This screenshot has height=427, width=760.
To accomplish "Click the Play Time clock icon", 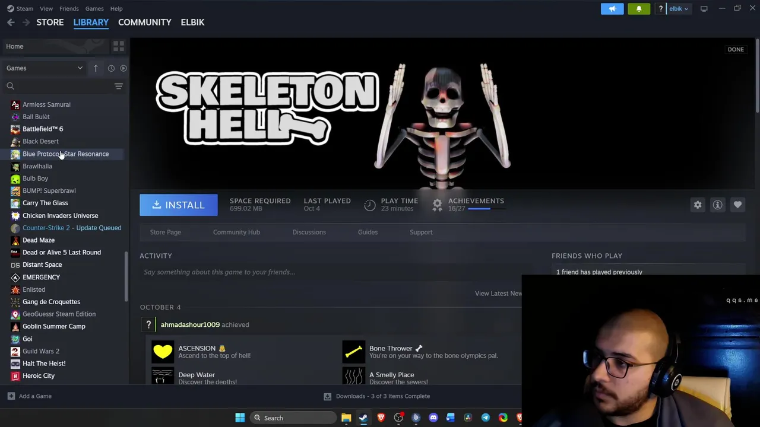I will pyautogui.click(x=369, y=205).
